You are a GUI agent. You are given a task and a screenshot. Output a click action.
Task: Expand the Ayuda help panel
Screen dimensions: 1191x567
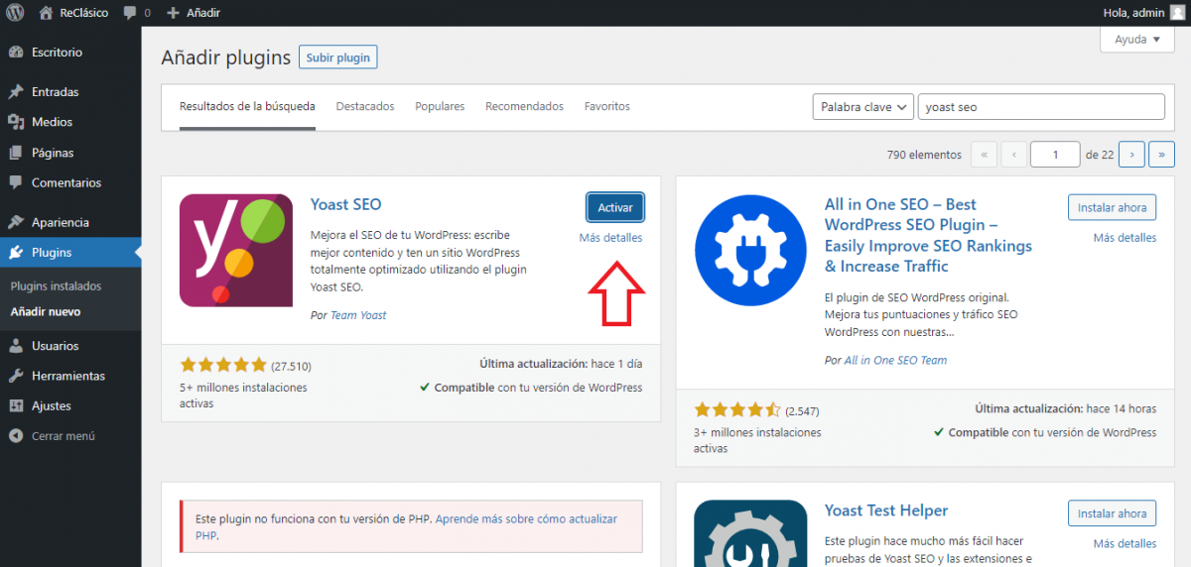1136,40
